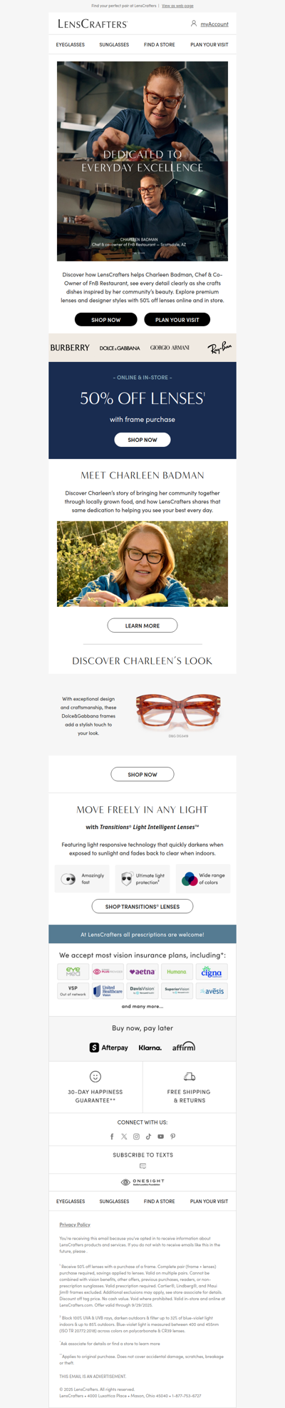
Task: Open the Privacy Policy link
Action: coord(75,1225)
